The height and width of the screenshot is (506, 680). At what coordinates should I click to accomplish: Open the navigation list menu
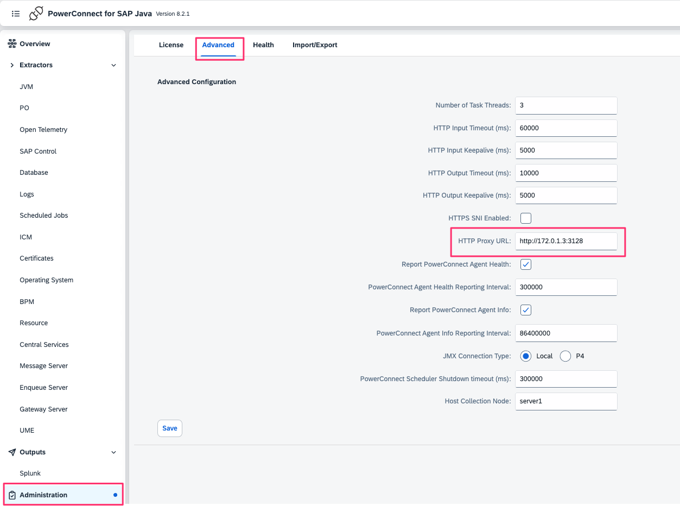(x=15, y=14)
